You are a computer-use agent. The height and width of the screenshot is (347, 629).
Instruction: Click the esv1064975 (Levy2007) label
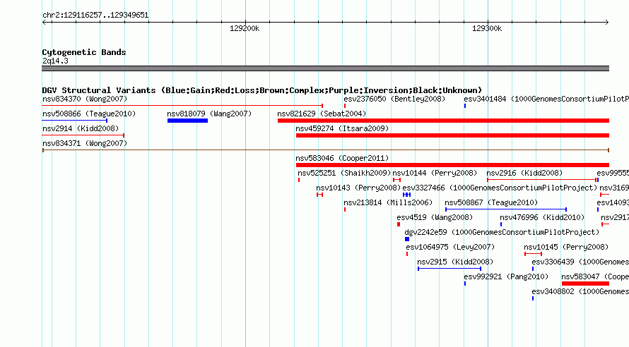[450, 247]
